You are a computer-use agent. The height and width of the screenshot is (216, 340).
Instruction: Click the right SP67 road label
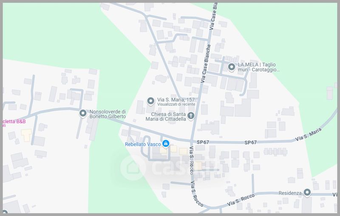point(251,143)
